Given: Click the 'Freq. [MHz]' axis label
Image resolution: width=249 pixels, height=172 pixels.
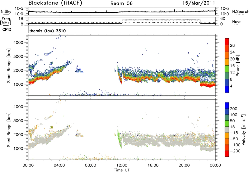Looking at the screenshot, I should pyautogui.click(x=6, y=21).
